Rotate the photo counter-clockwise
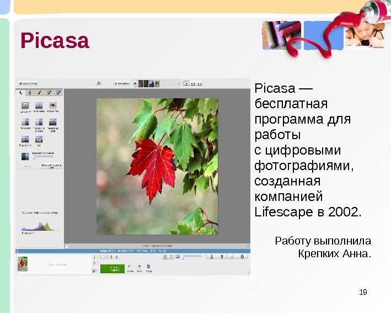This screenshot has height=313, width=391. [111, 257]
